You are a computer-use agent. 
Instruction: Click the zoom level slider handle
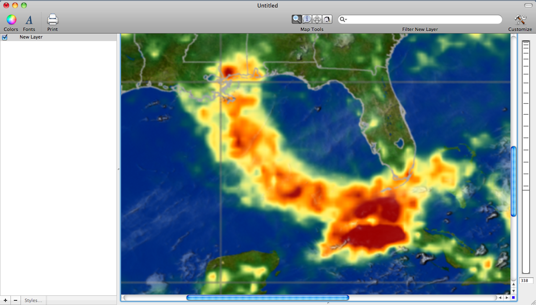(x=526, y=190)
